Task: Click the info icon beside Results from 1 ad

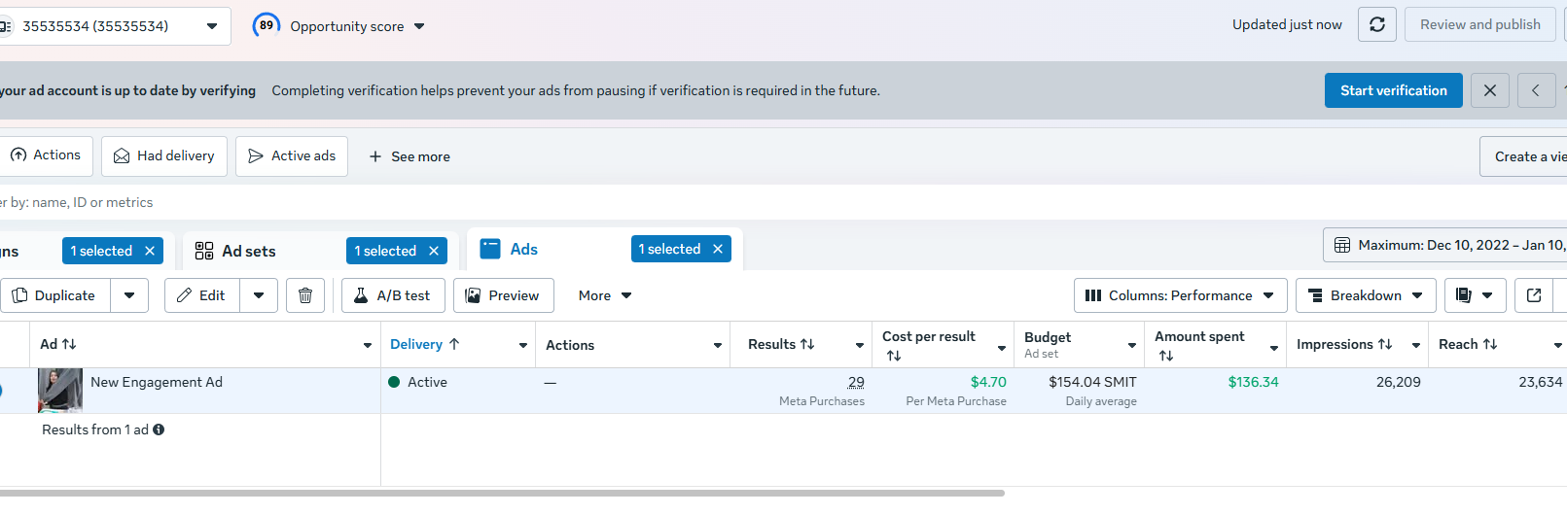Action: pos(159,429)
